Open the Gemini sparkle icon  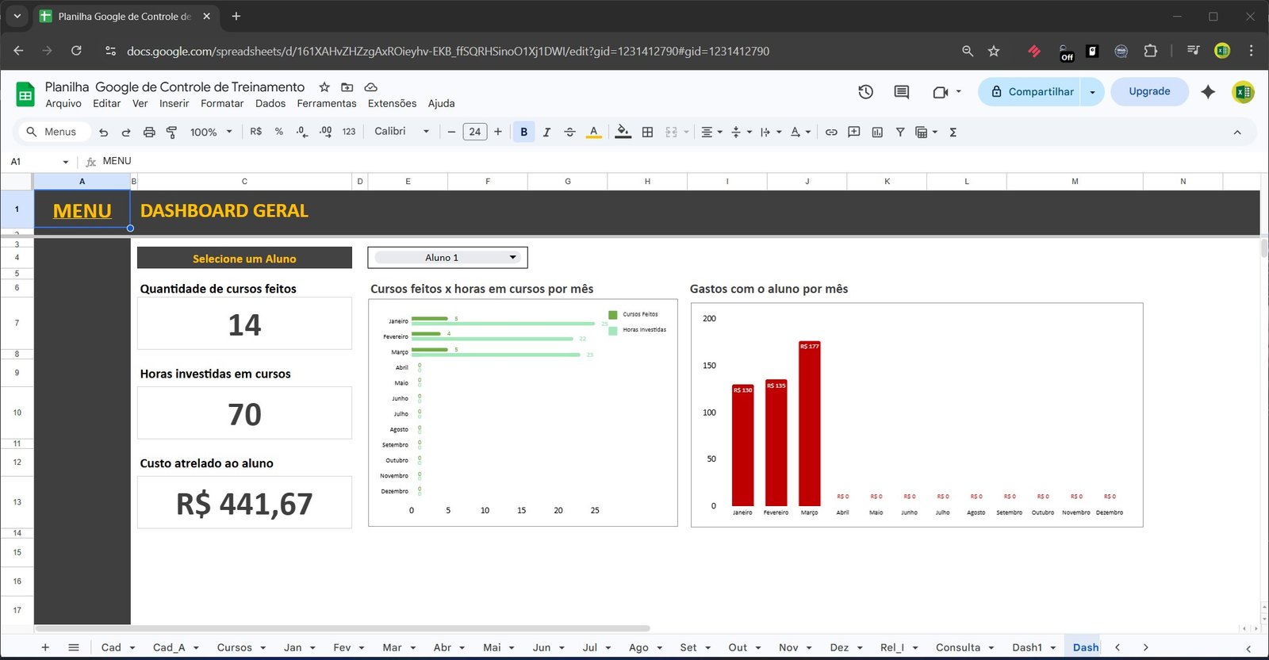pos(1208,91)
